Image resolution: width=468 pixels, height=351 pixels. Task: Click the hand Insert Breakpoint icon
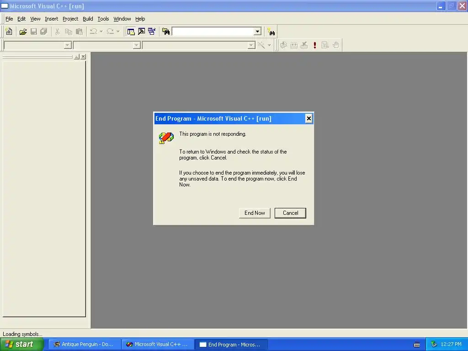(x=336, y=45)
